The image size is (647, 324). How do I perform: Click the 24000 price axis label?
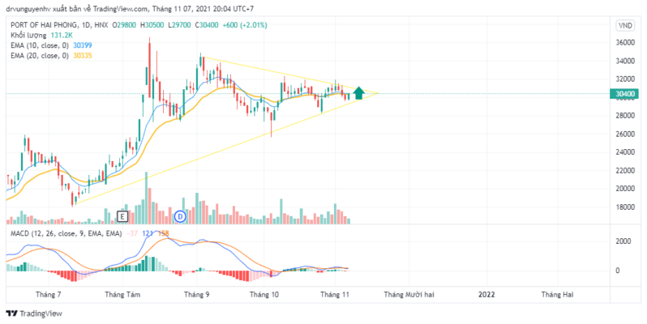(625, 152)
